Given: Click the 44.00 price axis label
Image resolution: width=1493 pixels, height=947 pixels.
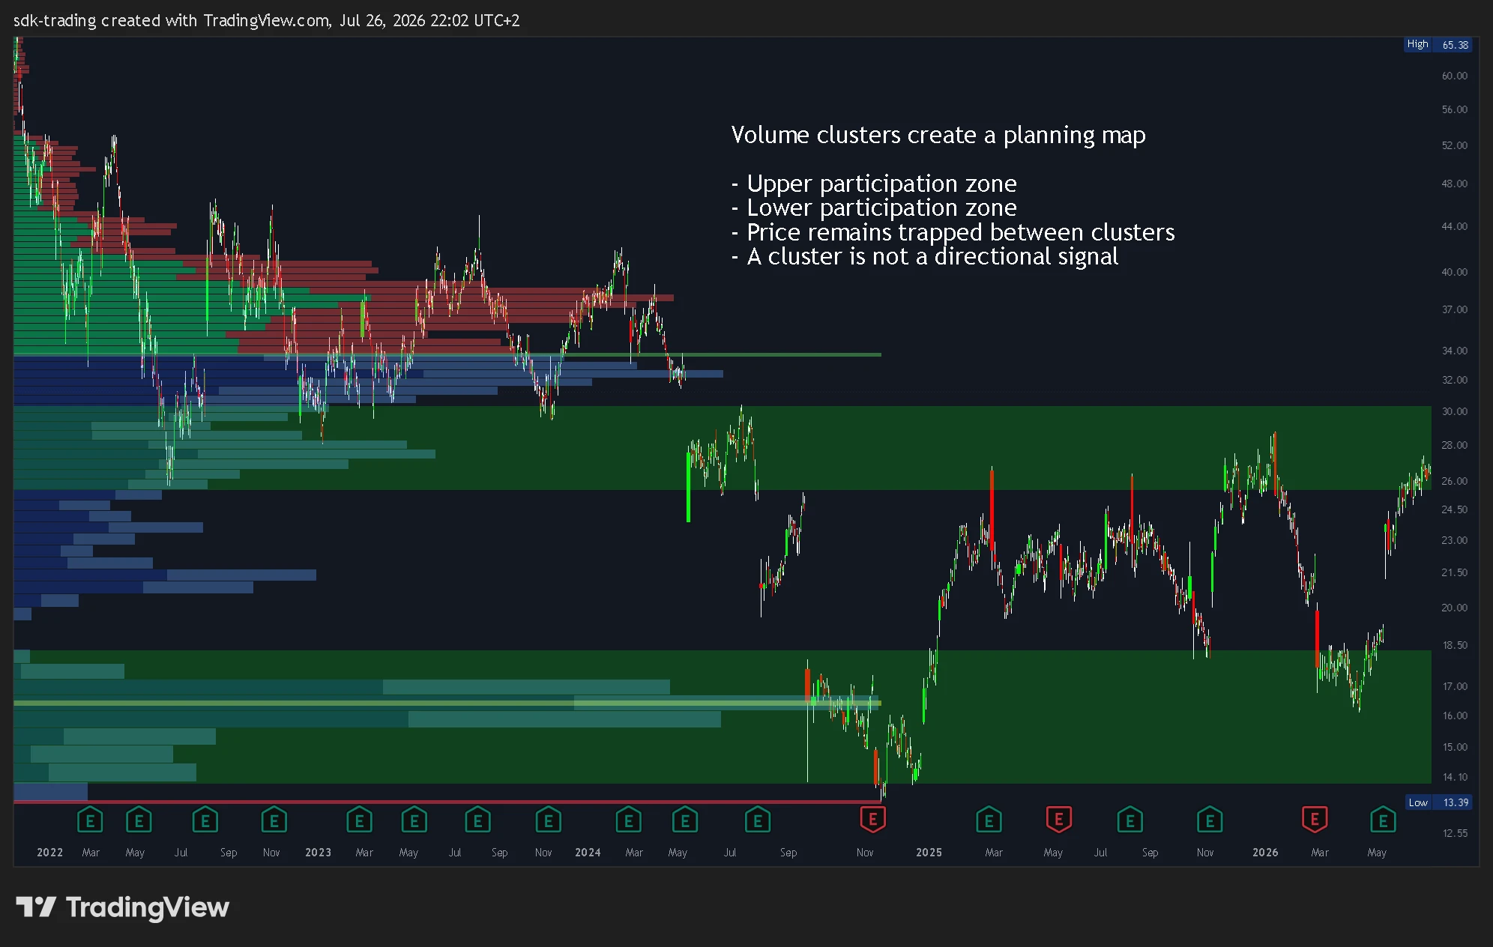Looking at the screenshot, I should (x=1454, y=226).
